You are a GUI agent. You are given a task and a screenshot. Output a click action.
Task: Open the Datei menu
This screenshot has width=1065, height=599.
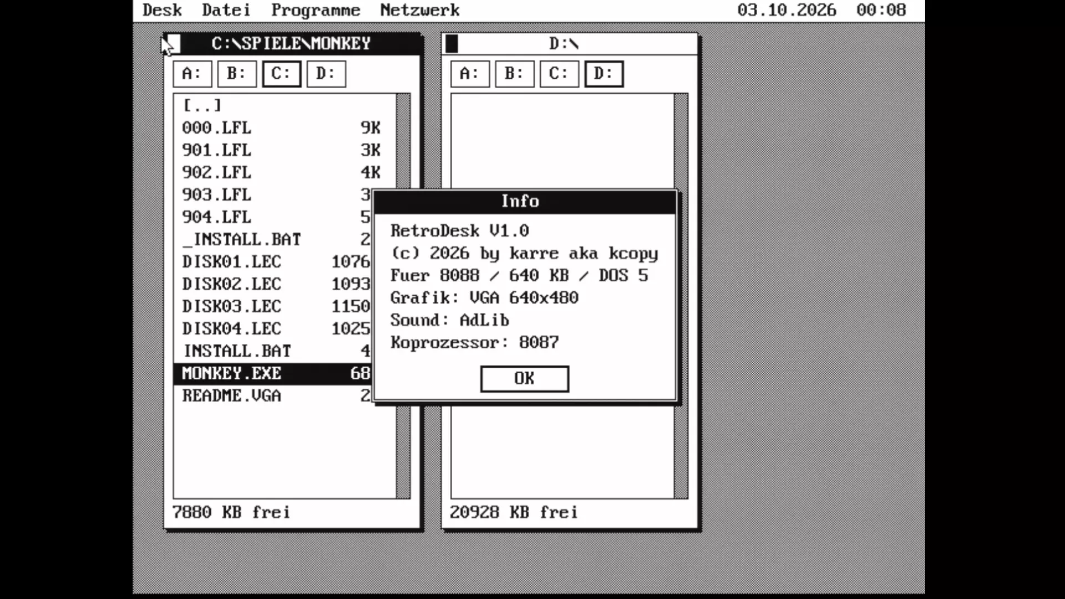226,10
